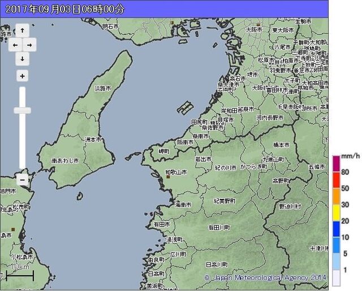Click the red 50-80 mm/h legend swatch
This screenshot has height=291, width=362.
point(336,180)
